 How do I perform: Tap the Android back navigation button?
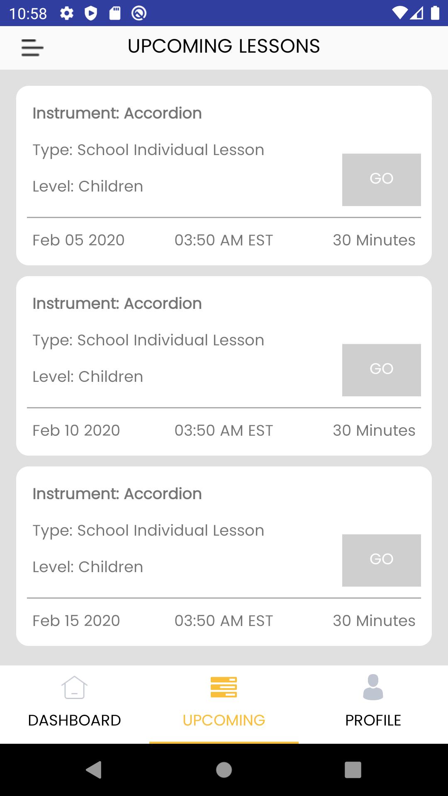tap(94, 770)
